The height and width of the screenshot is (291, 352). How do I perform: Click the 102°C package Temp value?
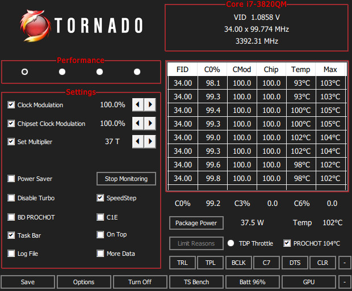tap(333, 222)
